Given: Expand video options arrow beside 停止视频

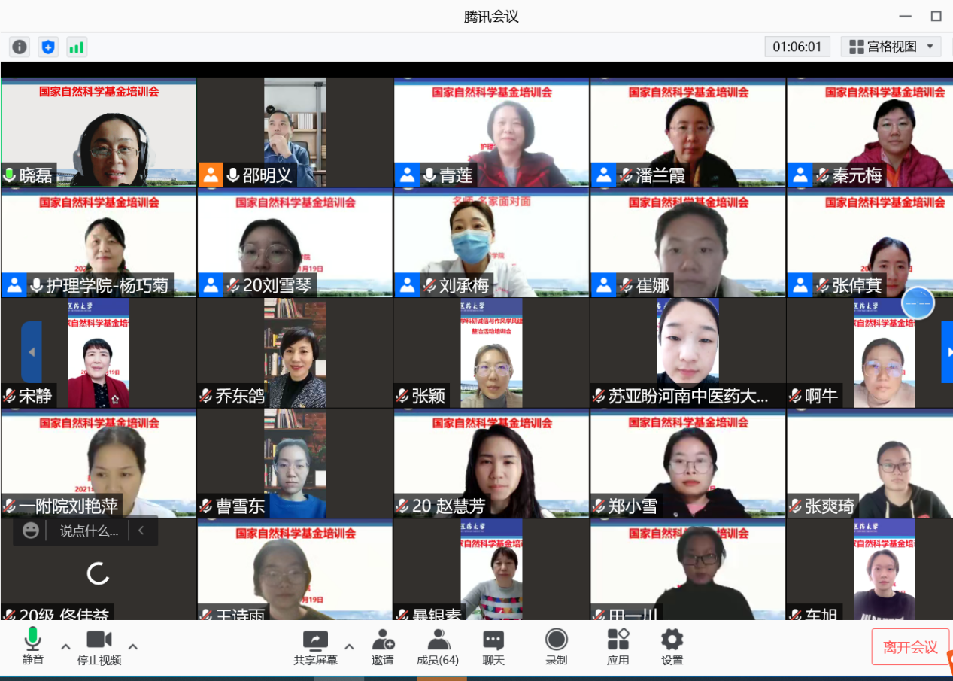Looking at the screenshot, I should tap(133, 646).
